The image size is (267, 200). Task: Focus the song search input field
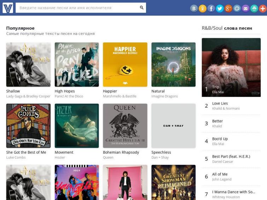pyautogui.click(x=81, y=8)
